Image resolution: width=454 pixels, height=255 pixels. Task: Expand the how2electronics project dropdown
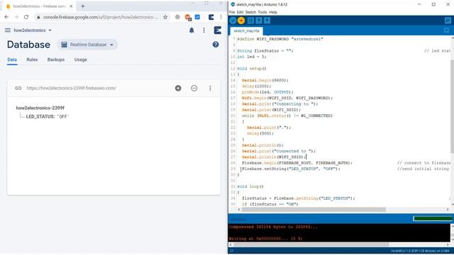tap(33, 30)
